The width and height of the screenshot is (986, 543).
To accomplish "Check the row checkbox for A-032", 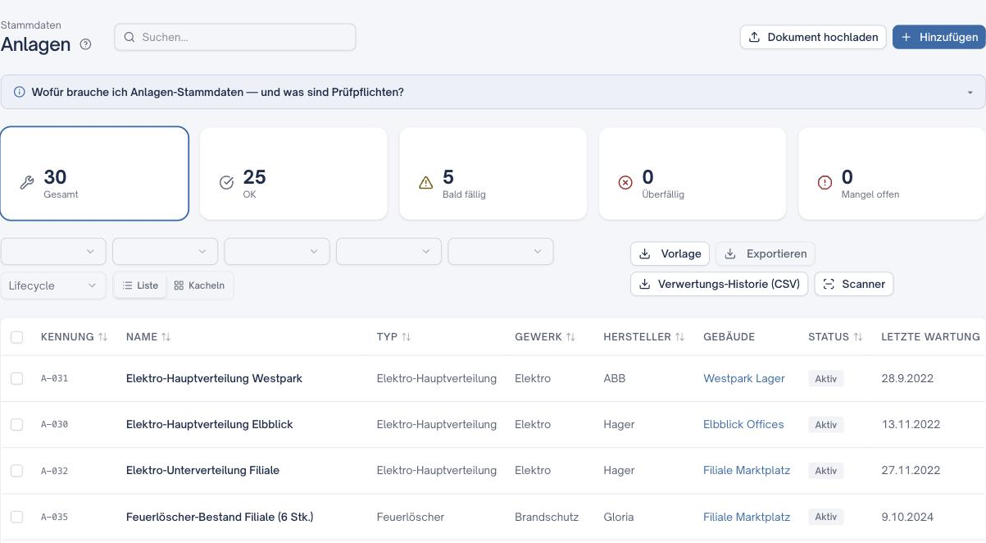I will pos(17,471).
